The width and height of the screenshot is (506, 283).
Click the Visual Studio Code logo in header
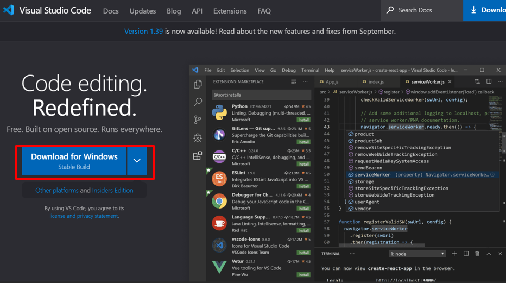[x=9, y=10]
